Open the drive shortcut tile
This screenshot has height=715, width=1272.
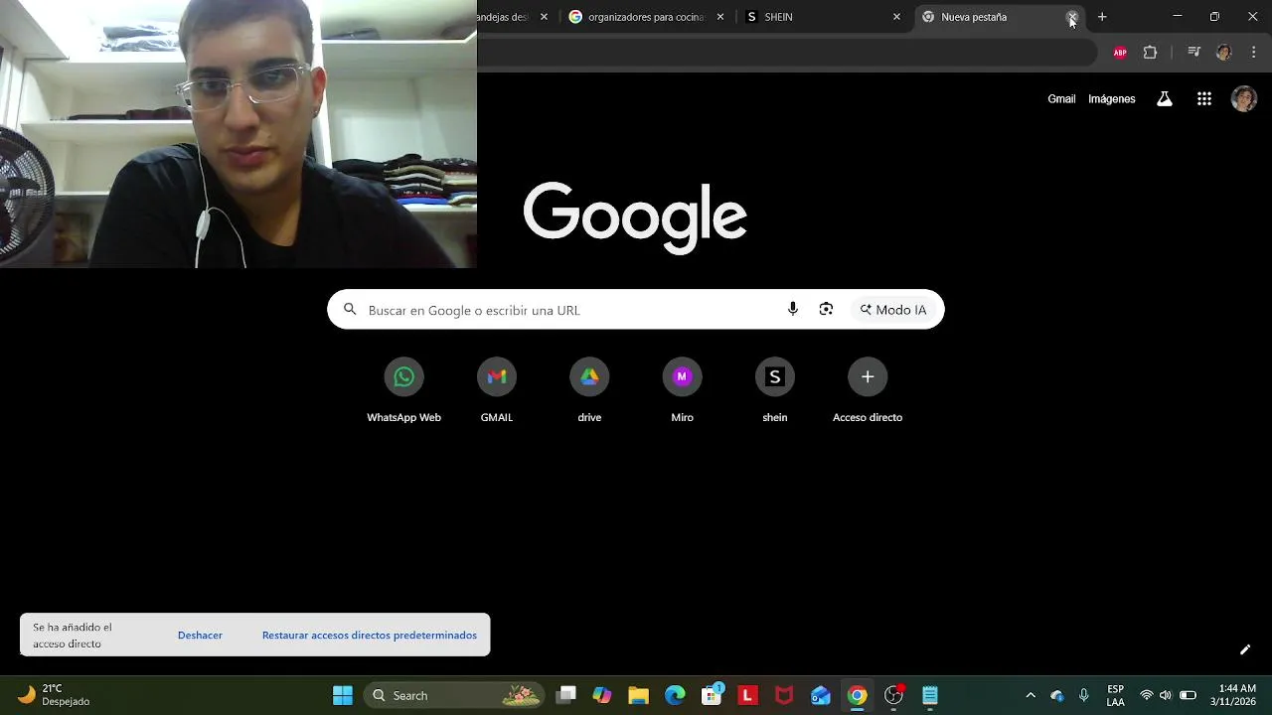[x=589, y=390]
